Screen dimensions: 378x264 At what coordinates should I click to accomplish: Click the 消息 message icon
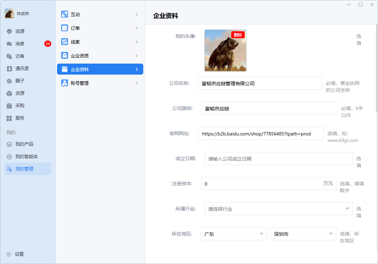tap(9, 44)
